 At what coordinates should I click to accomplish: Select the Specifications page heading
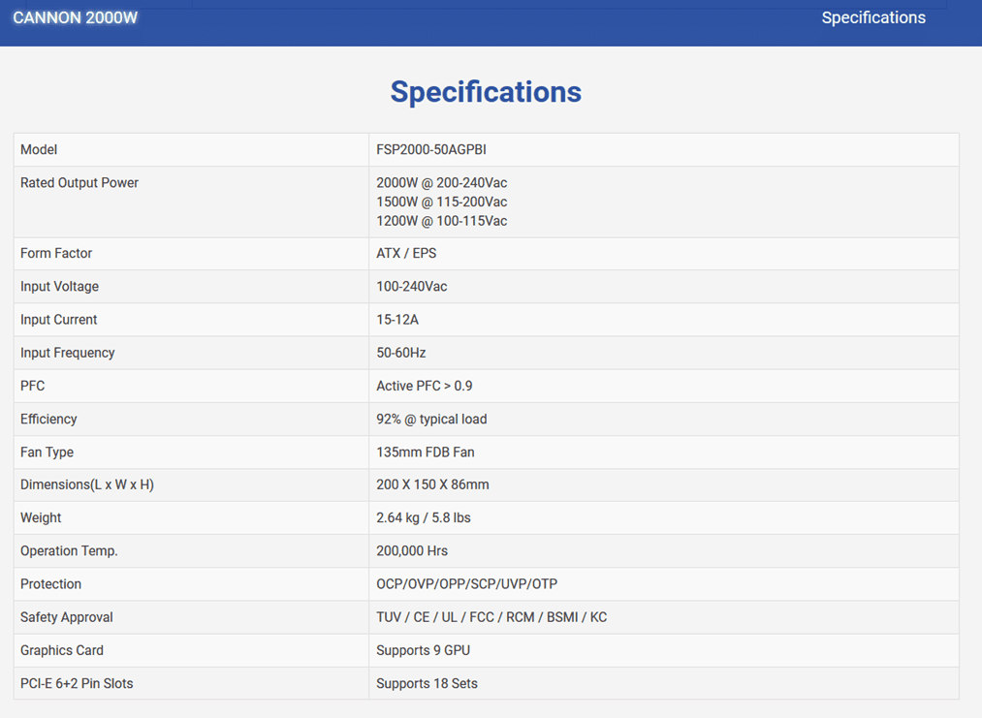click(x=486, y=92)
